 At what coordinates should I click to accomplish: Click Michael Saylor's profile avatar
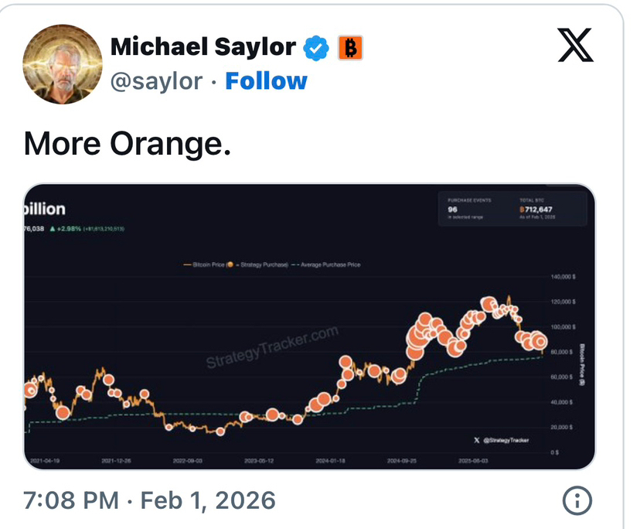[x=63, y=63]
